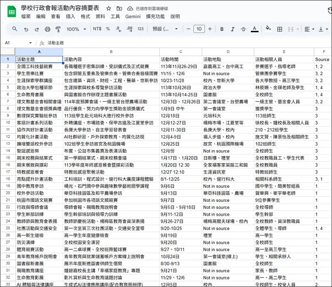Open horizontal align dropdown
Viewport: 332px width, 287px height.
coord(309,29)
